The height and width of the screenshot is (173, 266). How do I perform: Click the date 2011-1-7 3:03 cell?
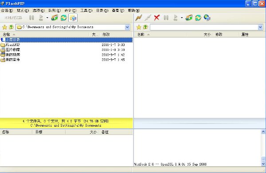pyautogui.click(x=113, y=45)
